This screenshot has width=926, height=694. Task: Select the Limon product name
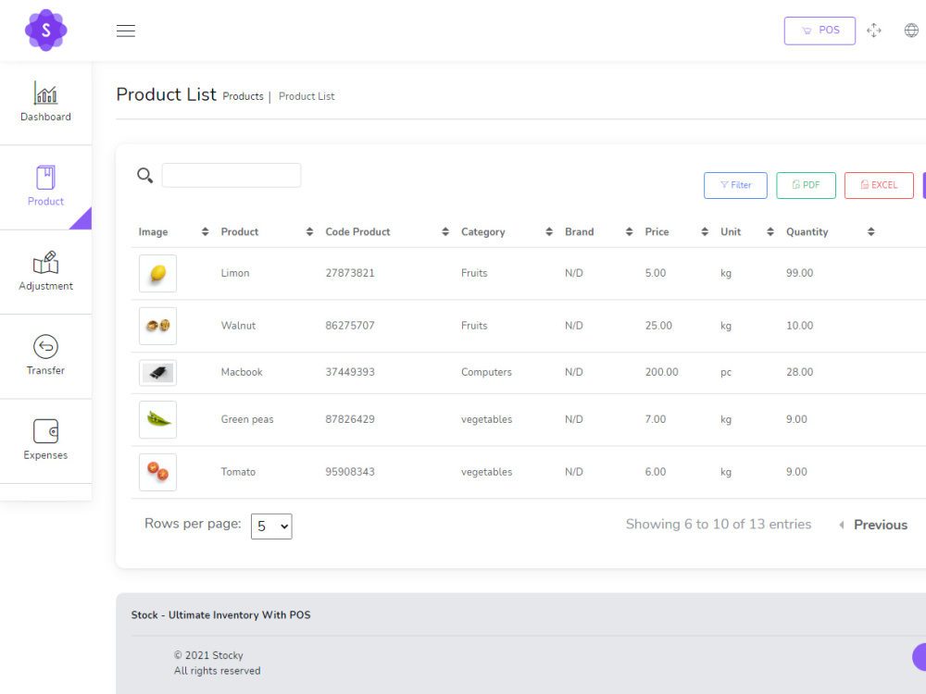[235, 273]
